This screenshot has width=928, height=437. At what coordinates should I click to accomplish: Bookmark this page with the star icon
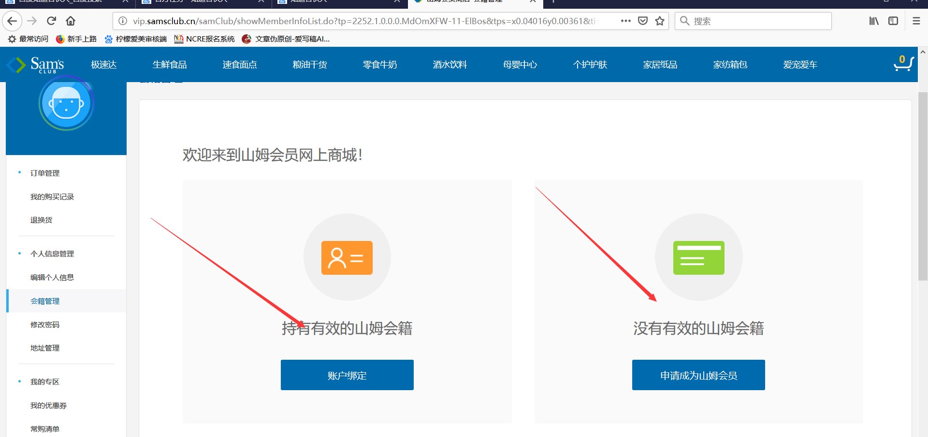(x=659, y=21)
